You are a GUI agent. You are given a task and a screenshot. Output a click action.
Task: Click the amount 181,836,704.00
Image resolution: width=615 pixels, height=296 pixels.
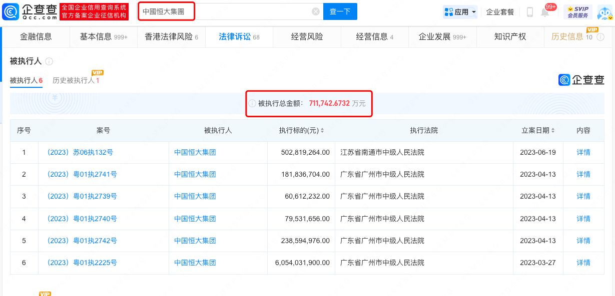coord(306,174)
